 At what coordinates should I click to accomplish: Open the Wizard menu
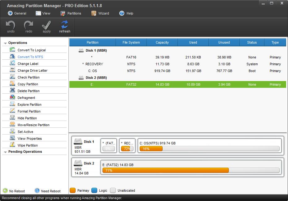click(100, 13)
